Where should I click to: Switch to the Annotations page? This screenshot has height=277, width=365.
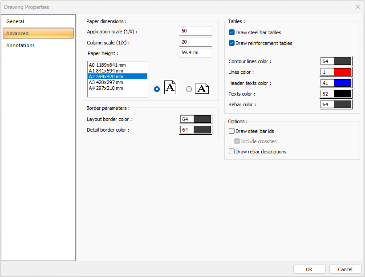point(20,45)
